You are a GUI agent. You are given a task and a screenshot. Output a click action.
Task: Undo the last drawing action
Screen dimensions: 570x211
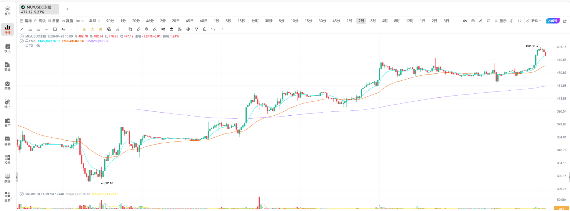click(x=213, y=29)
